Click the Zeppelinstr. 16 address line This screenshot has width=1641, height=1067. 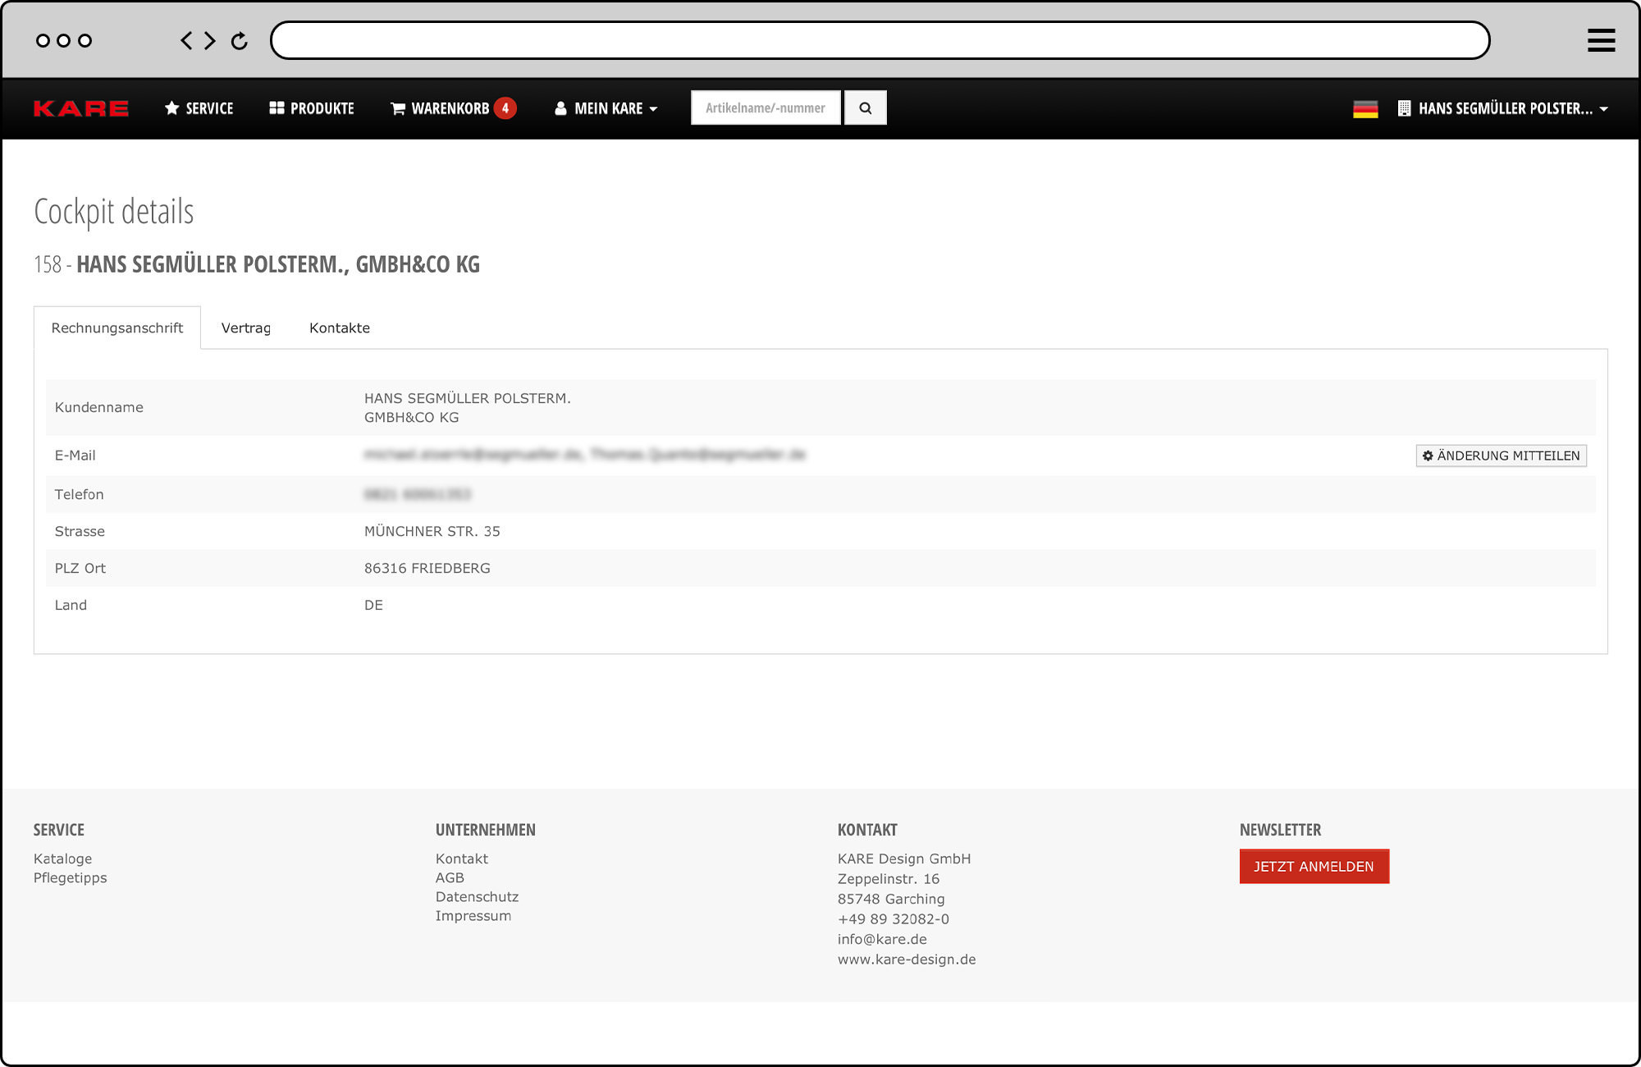889,878
